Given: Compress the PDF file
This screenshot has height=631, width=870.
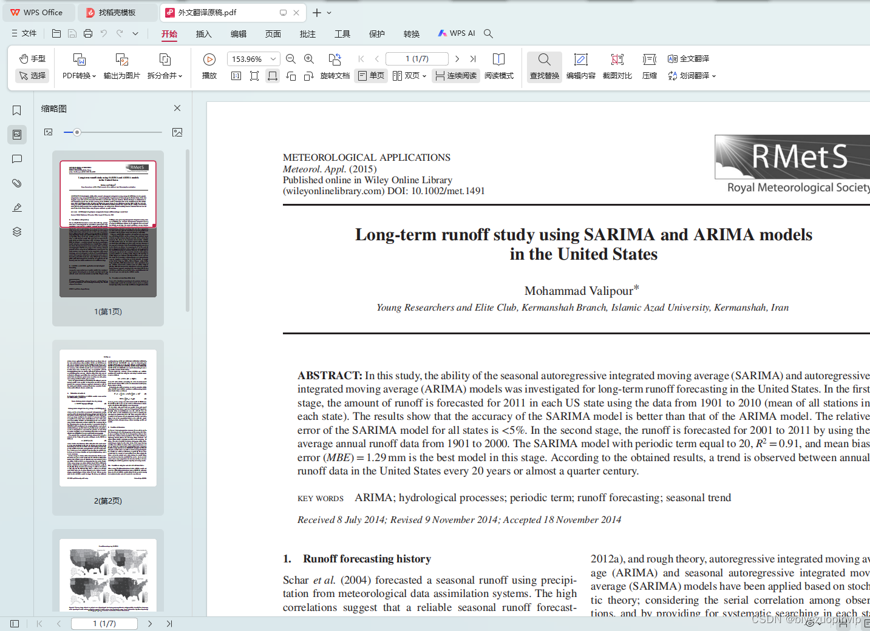Looking at the screenshot, I should (650, 66).
